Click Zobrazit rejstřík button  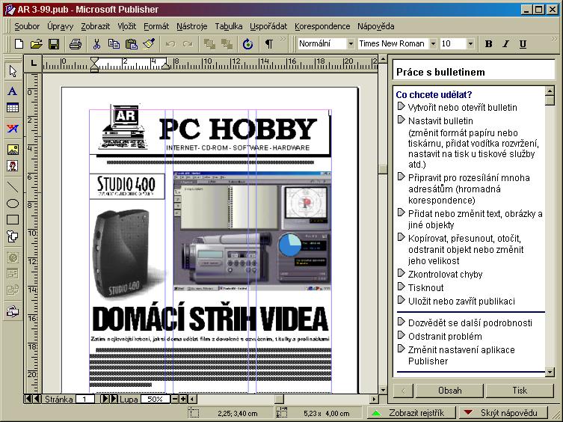411,413
